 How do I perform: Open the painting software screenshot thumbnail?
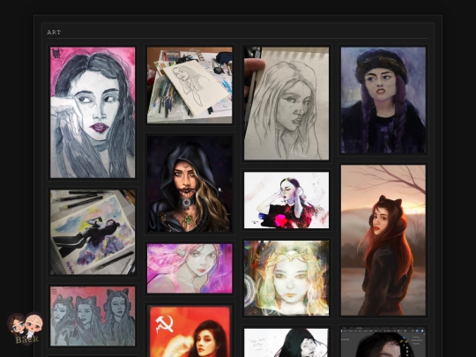383,342
